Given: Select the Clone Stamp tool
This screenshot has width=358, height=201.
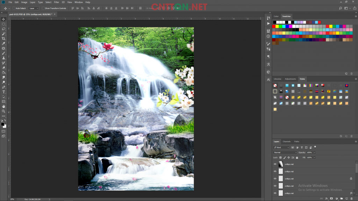Looking at the screenshot, I should point(3,58).
